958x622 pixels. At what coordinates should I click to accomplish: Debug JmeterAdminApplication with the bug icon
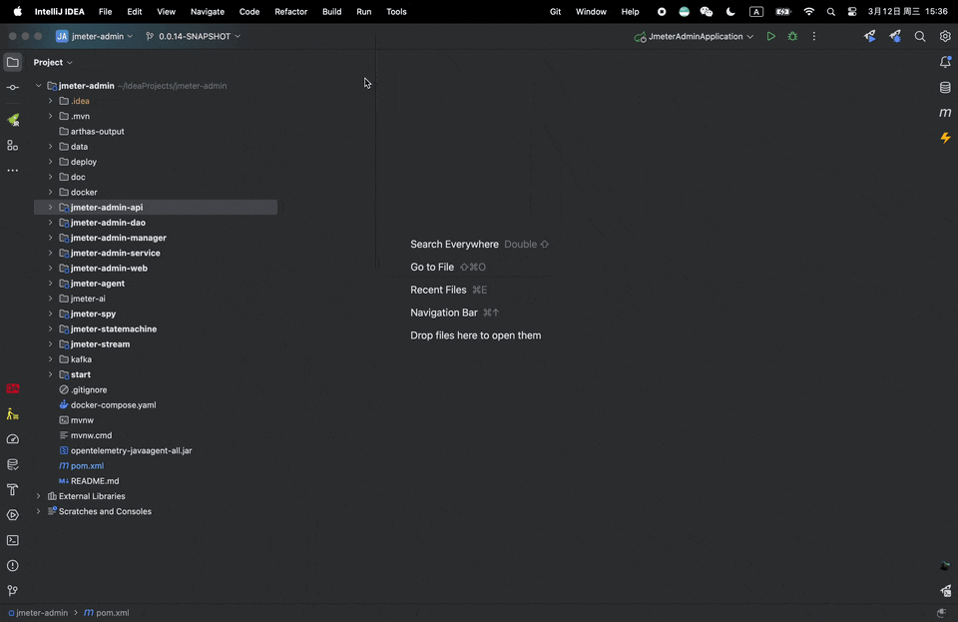tap(792, 37)
